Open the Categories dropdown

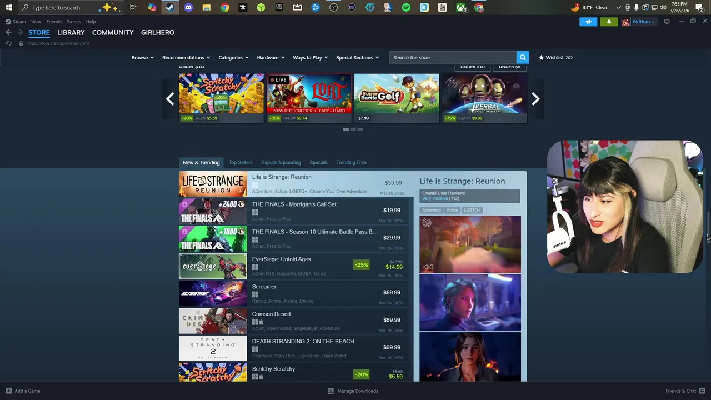click(x=233, y=57)
